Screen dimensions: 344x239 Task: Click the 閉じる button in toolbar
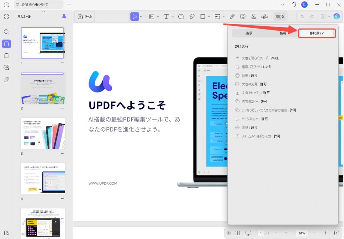click(x=280, y=16)
